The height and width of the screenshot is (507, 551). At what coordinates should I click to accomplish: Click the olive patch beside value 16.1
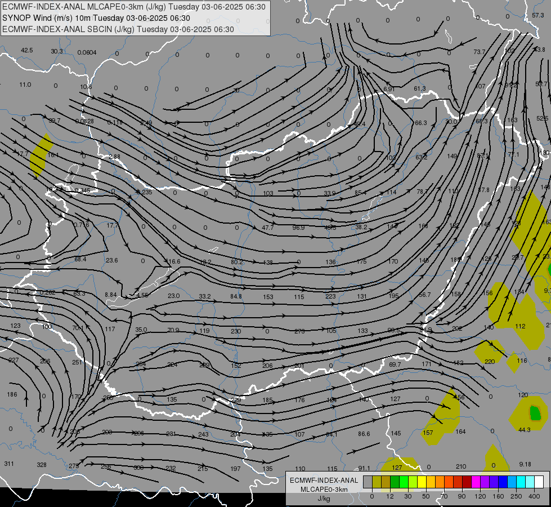coord(41,155)
